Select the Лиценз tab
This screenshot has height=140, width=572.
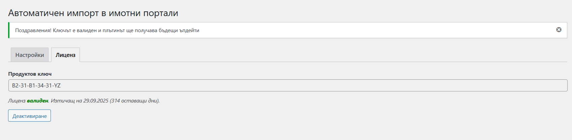coord(65,55)
